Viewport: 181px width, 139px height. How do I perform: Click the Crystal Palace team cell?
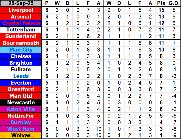(21, 23)
